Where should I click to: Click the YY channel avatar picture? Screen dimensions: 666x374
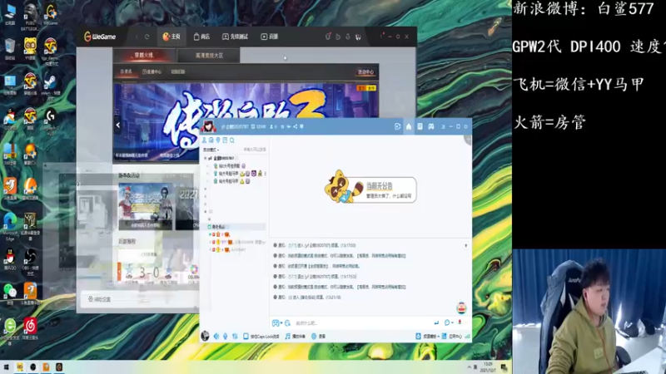point(209,126)
